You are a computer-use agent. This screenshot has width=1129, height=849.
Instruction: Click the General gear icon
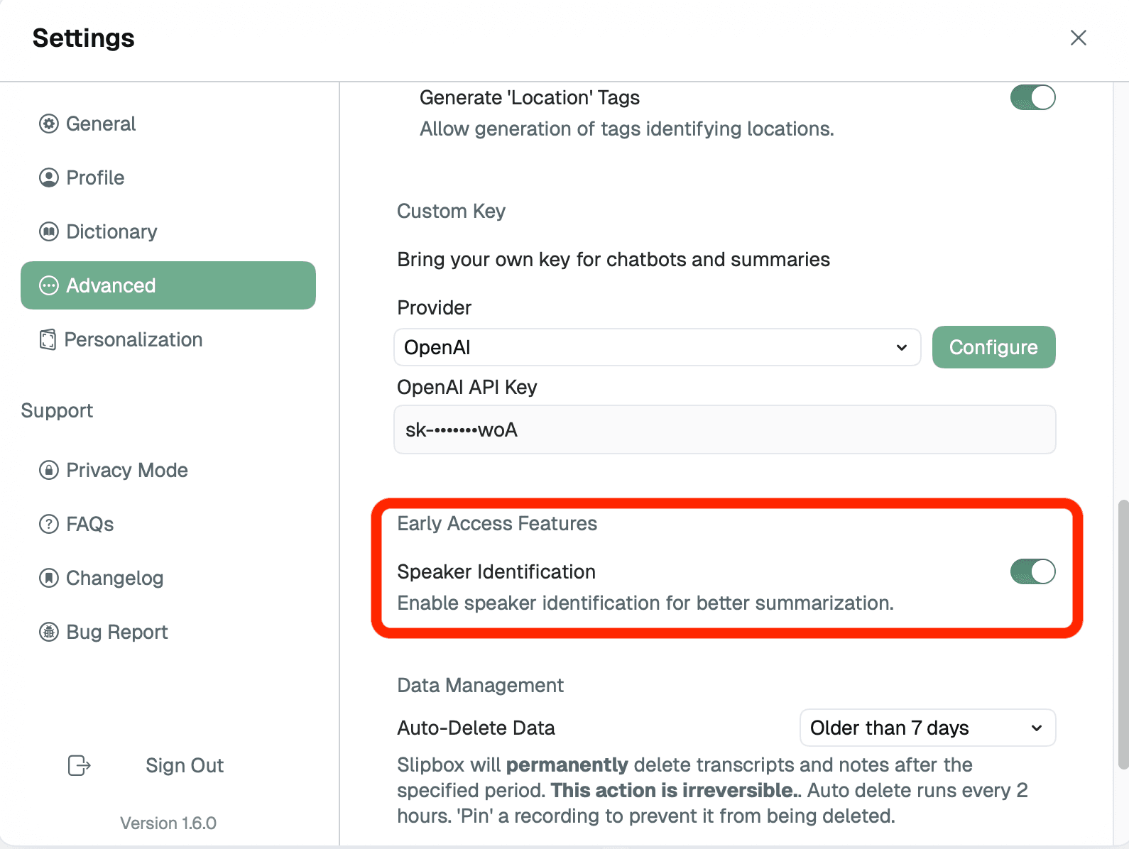pos(49,124)
